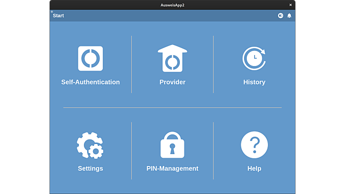Open Self-Authentication via its ID card icon
Viewport: 345px width, 194px height.
[x=90, y=58]
